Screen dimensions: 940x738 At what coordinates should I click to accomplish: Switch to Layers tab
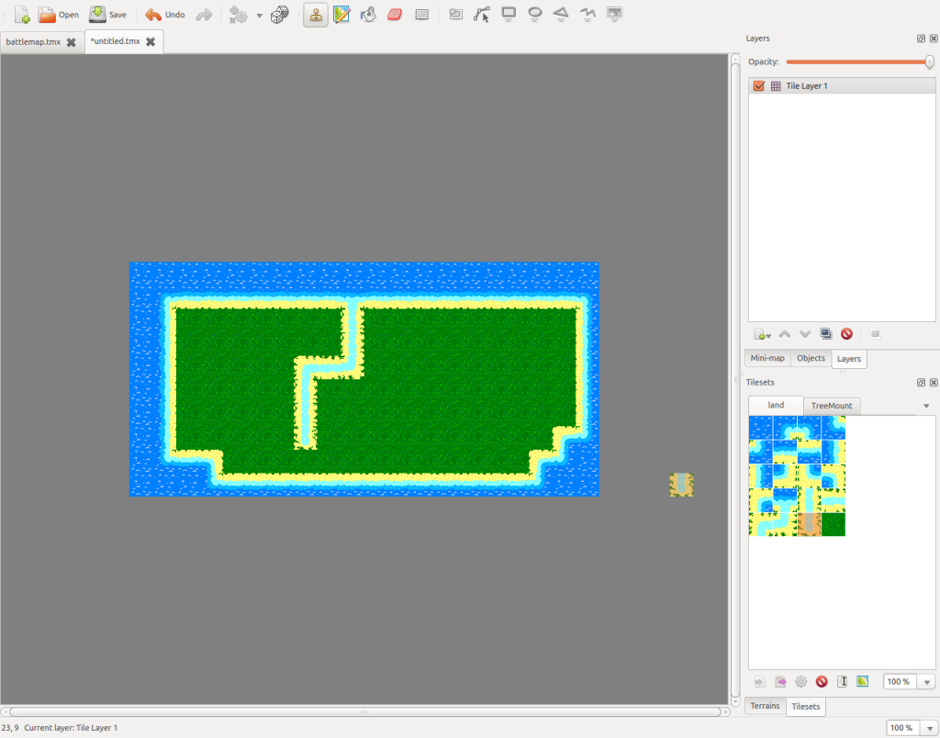click(x=849, y=359)
